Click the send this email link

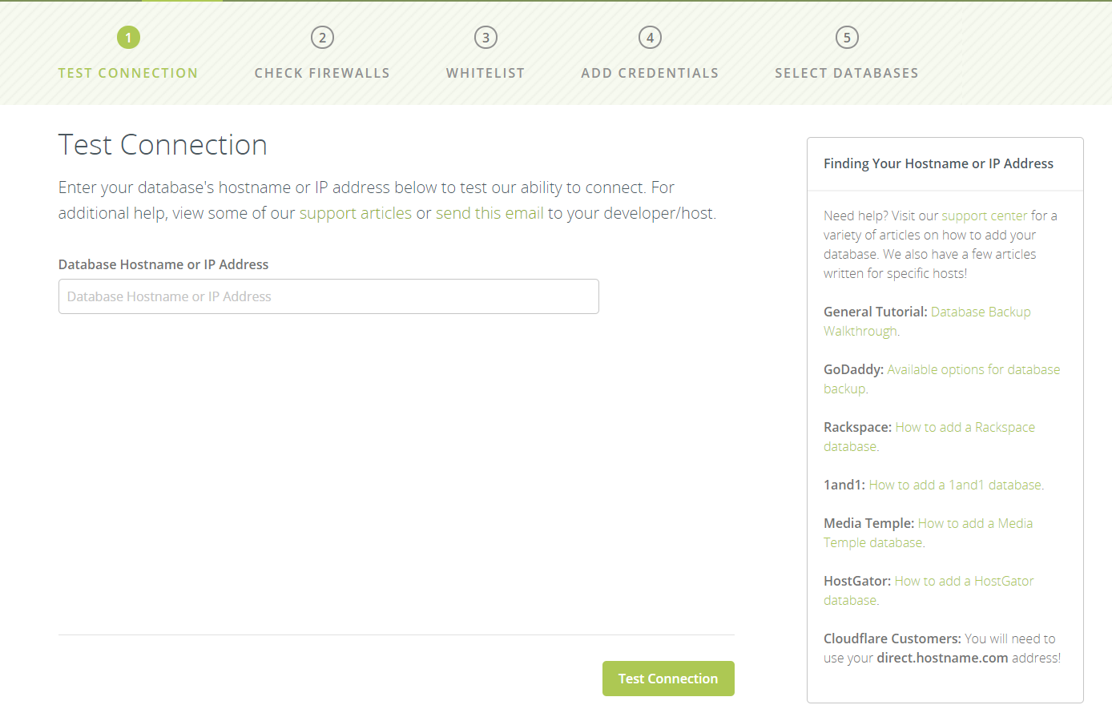click(490, 213)
